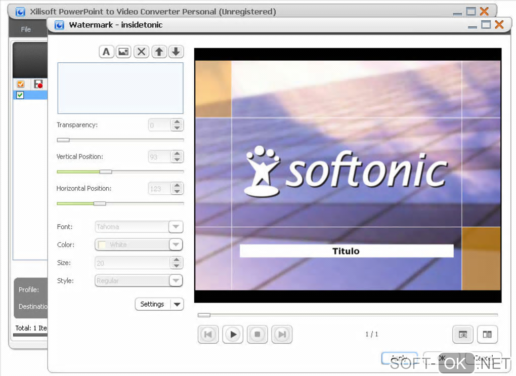Screen dimensions: 516x376
Task: Click the softonic logo in preview
Action: click(346, 171)
